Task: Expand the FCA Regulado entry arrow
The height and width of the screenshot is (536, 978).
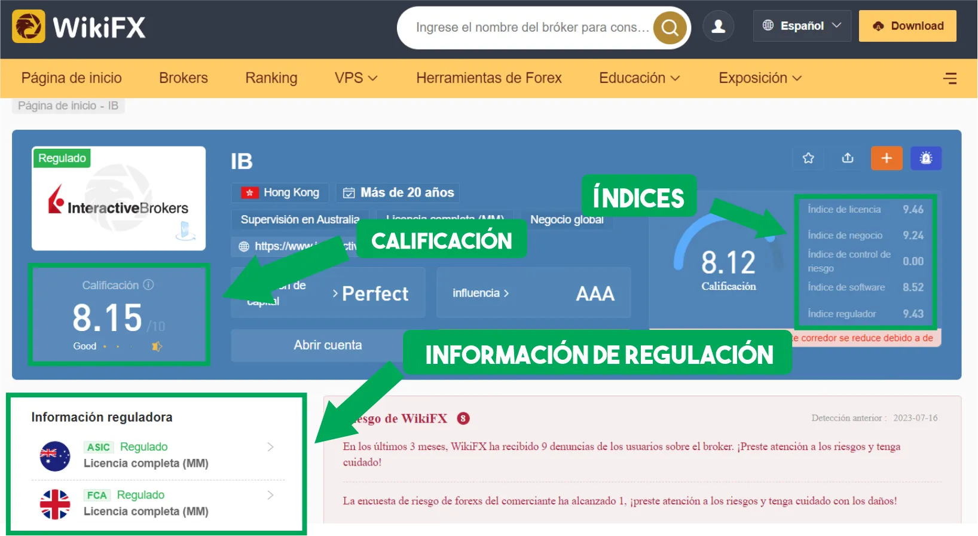Action: [270, 495]
